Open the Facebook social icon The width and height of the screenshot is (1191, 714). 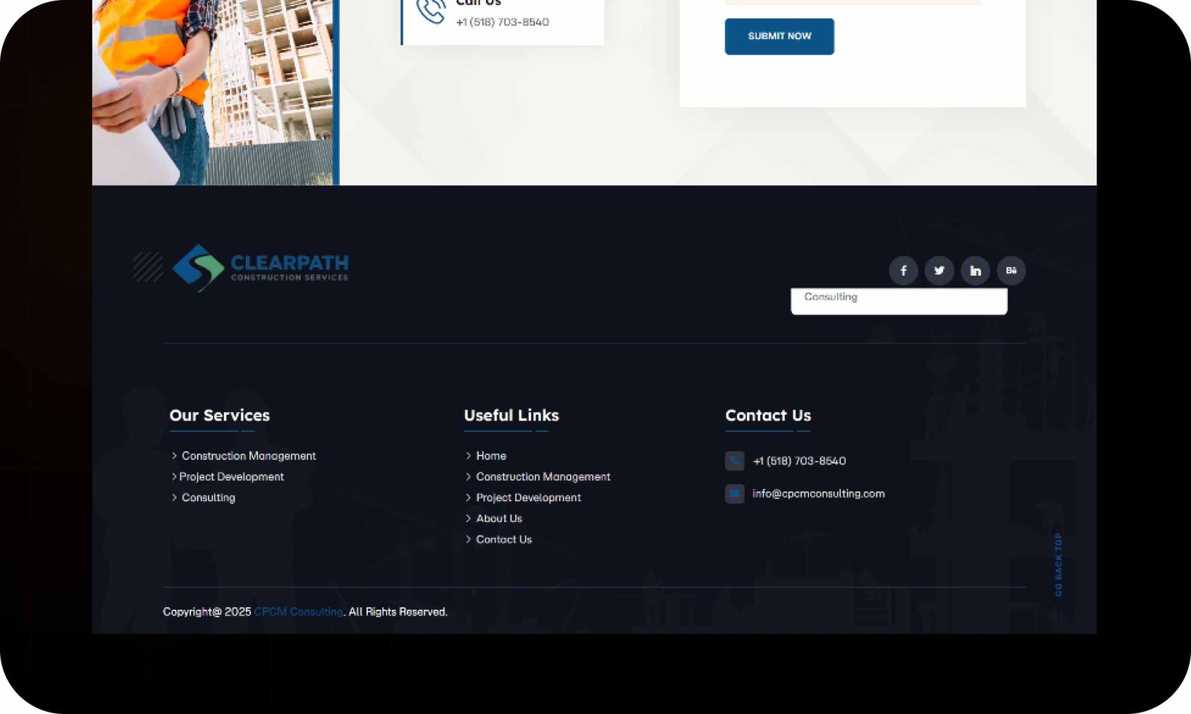pyautogui.click(x=903, y=270)
